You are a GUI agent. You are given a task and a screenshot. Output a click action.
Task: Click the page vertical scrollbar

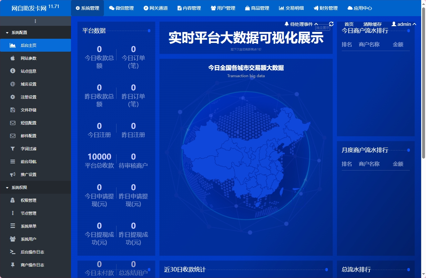pyautogui.click(x=423, y=82)
